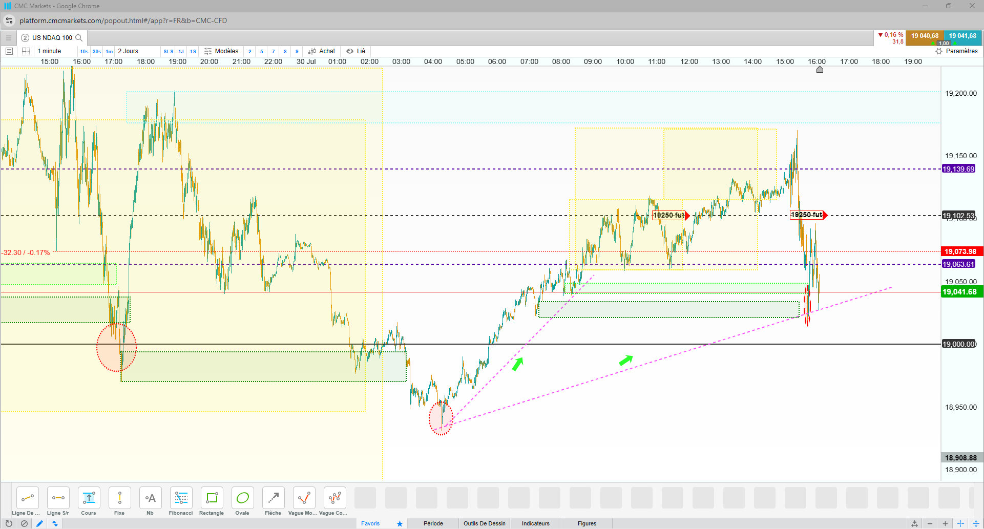This screenshot has width=984, height=529.
Task: Switch to the Indicateurs tab
Action: point(536,523)
